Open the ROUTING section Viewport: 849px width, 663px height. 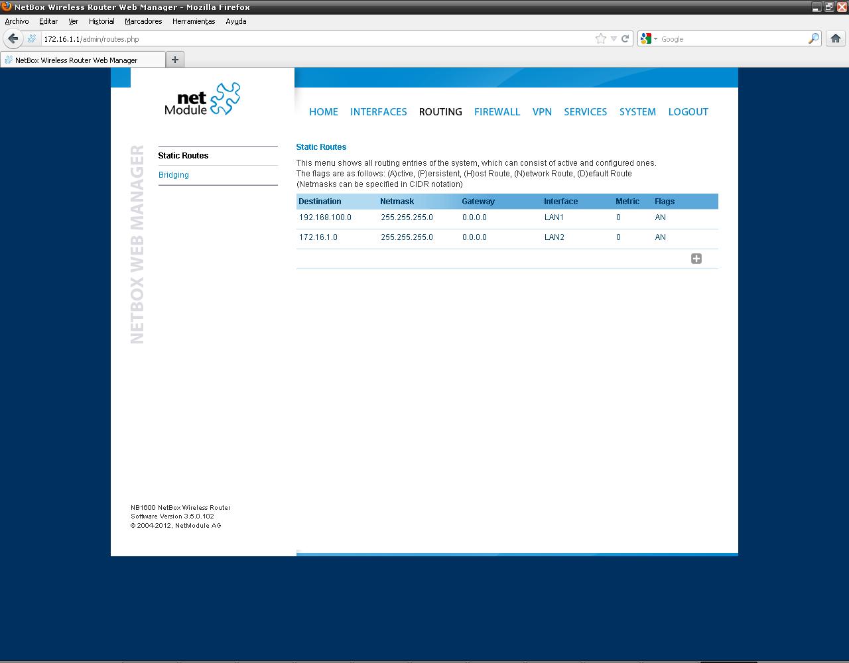tap(440, 112)
